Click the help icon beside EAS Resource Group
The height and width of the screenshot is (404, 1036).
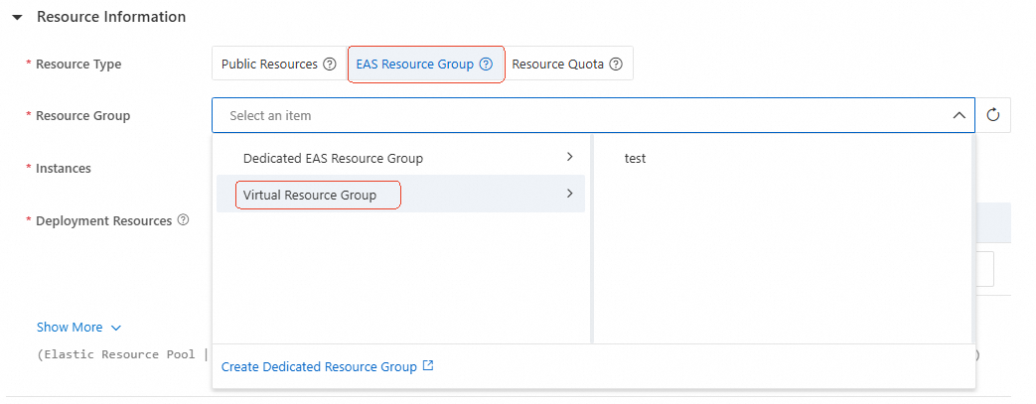tap(486, 65)
